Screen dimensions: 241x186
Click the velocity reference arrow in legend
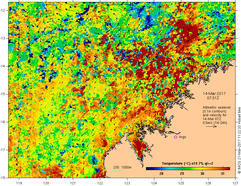pyautogui.click(x=211, y=126)
